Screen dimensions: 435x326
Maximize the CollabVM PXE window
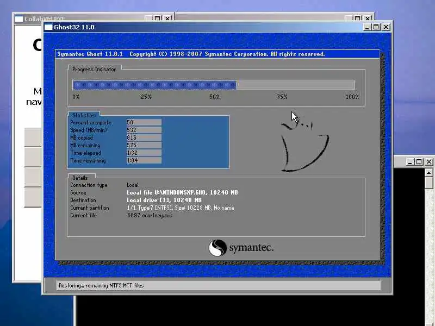pos(158,18)
